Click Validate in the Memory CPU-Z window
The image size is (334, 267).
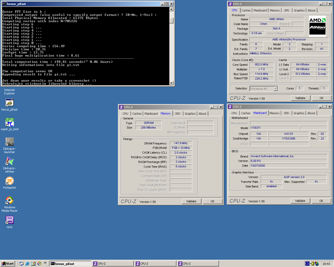click(x=191, y=201)
